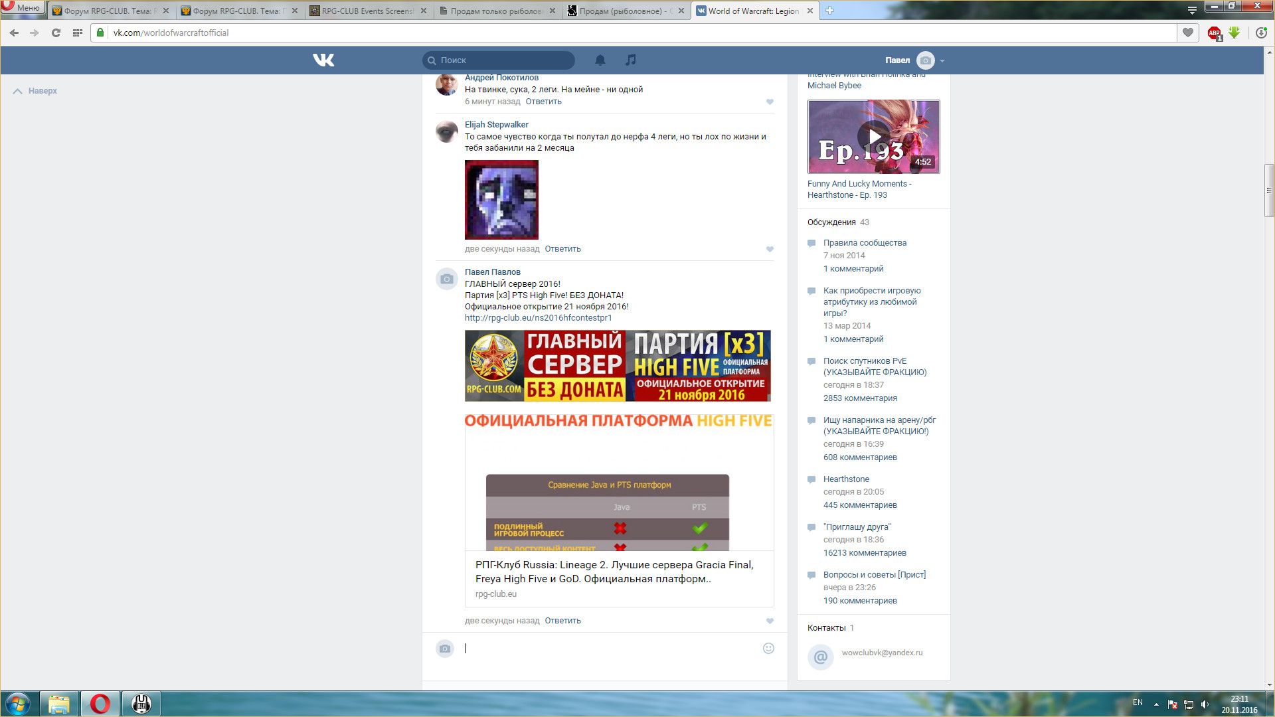The width and height of the screenshot is (1275, 717).
Task: Open the Opera Меню button
Action: tap(23, 7)
